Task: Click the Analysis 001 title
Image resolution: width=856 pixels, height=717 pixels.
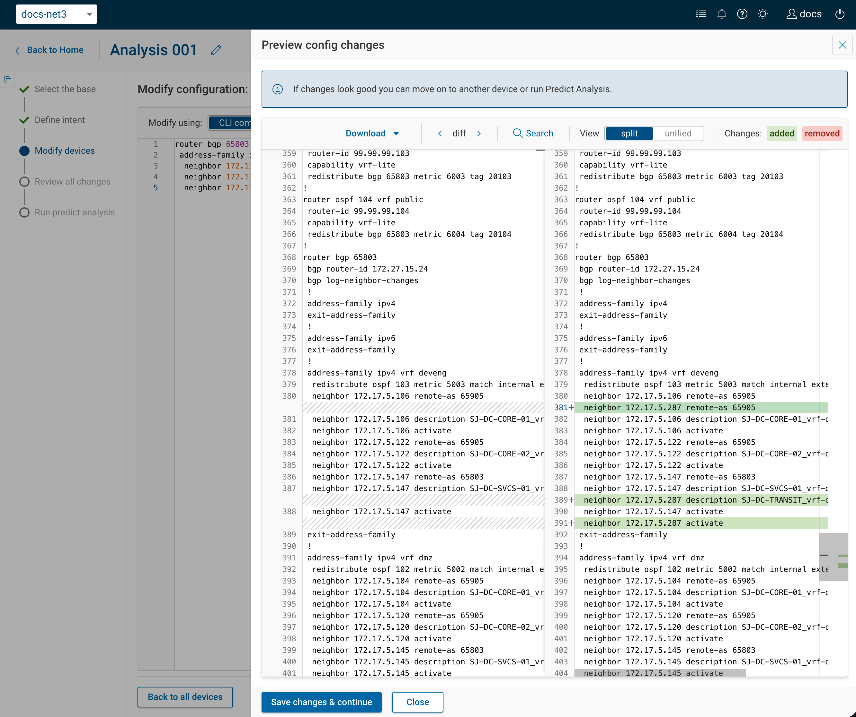Action: tap(153, 50)
